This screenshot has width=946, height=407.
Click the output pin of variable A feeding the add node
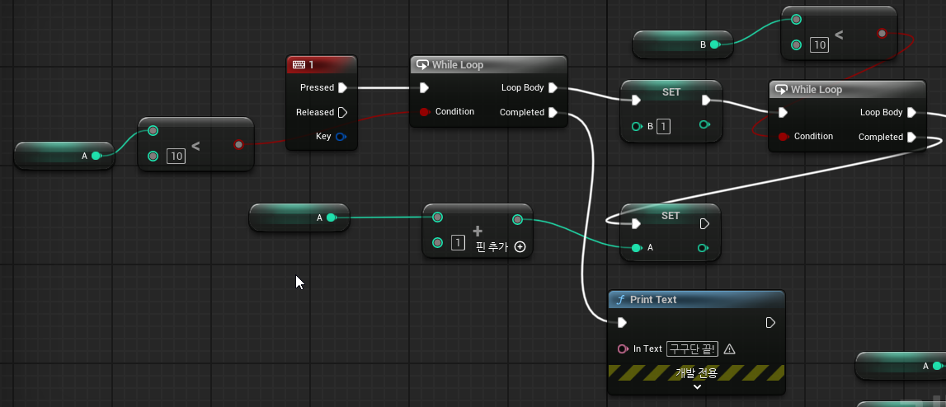click(x=331, y=218)
